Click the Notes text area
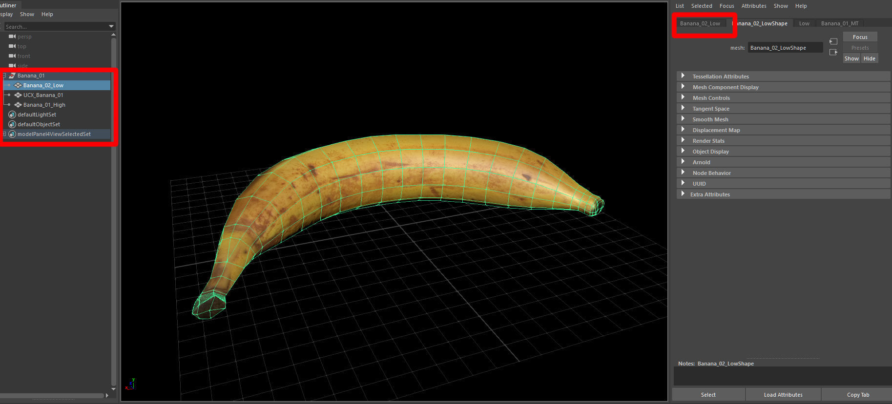Image resolution: width=892 pixels, height=404 pixels. pyautogui.click(x=783, y=376)
